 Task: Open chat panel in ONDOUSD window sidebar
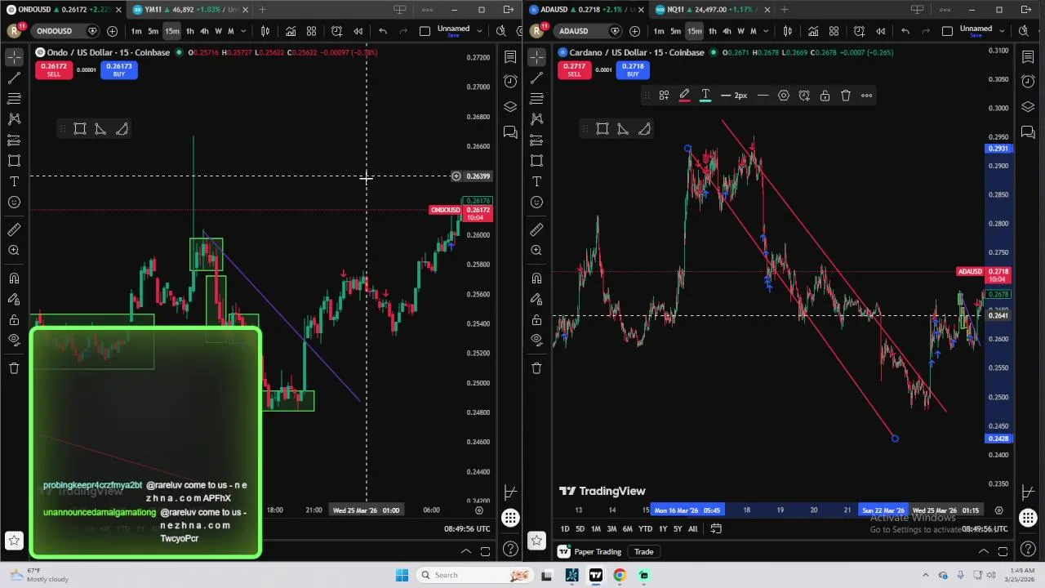pos(510,131)
